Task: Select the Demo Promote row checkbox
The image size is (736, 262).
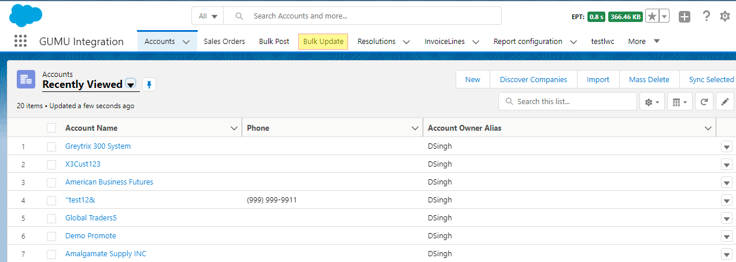Action: [52, 236]
